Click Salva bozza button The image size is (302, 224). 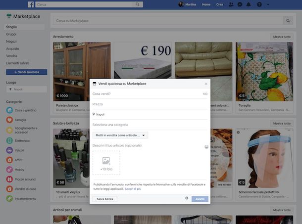(105, 199)
